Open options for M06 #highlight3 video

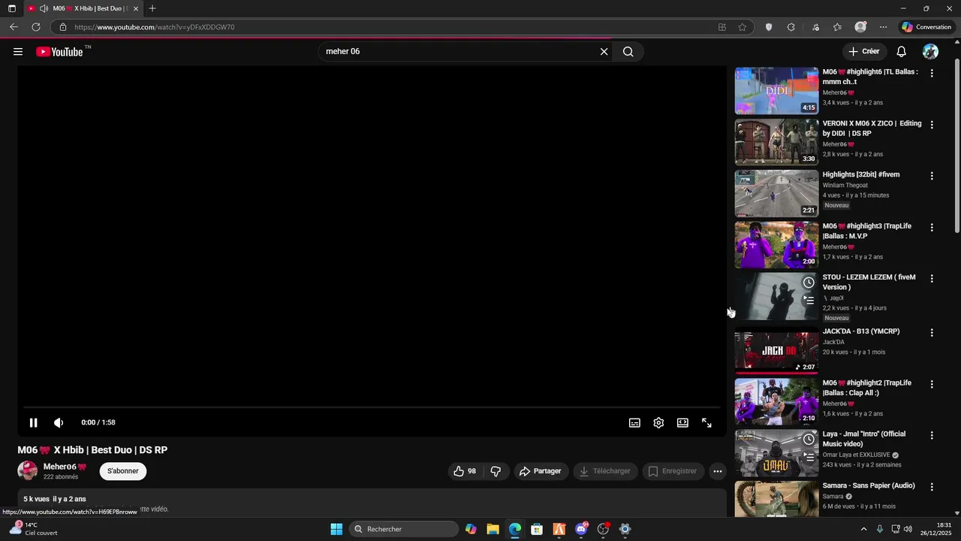tap(932, 227)
